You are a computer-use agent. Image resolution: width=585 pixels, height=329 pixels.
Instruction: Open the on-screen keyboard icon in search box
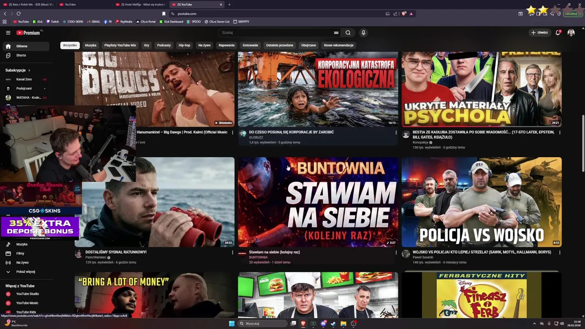336,32
